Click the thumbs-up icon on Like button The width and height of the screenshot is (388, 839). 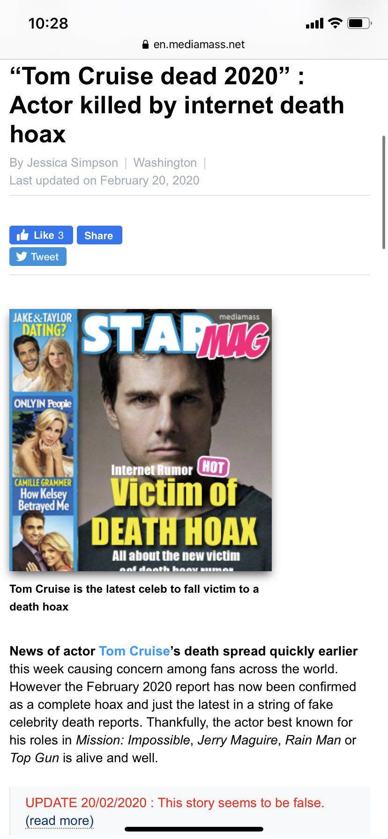pyautogui.click(x=22, y=235)
